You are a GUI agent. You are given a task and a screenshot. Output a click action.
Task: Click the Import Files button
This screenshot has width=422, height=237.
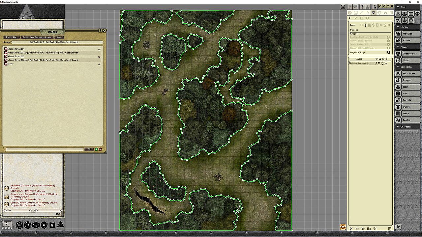[12, 37]
